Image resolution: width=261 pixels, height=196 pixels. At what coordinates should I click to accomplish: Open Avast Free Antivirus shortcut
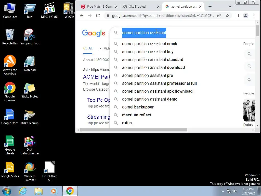(x=10, y=65)
